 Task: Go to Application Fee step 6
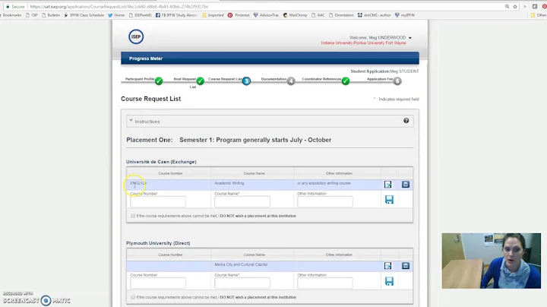pos(397,81)
